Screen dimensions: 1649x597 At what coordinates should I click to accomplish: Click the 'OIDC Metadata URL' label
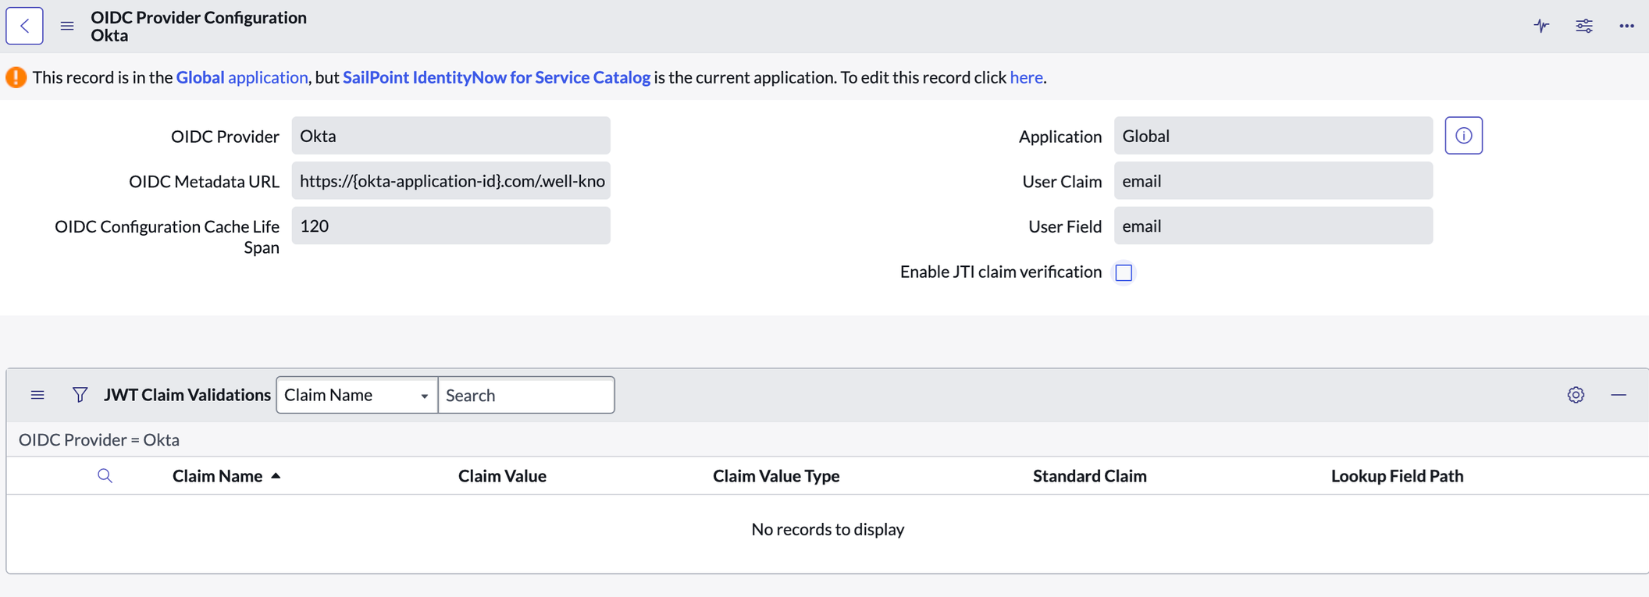[x=204, y=181]
